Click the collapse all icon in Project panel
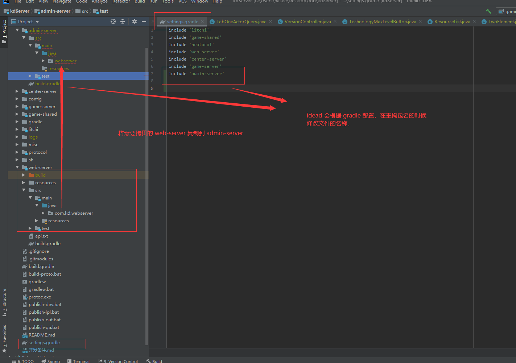 (x=123, y=22)
